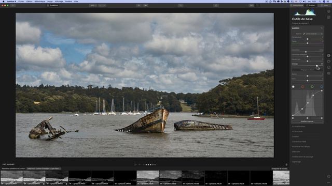Screen dimensions: 332x186
Task: Open the Portrait tools face icon
Action: point(328,68)
